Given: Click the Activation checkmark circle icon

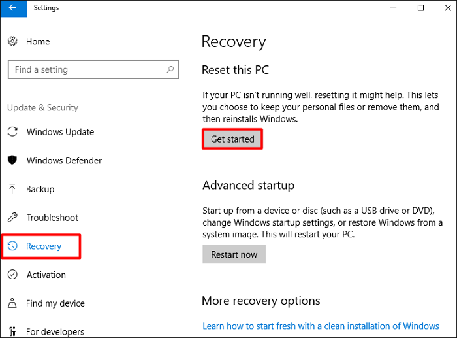Looking at the screenshot, I should click(x=12, y=275).
